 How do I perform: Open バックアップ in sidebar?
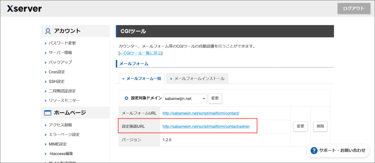point(60,62)
